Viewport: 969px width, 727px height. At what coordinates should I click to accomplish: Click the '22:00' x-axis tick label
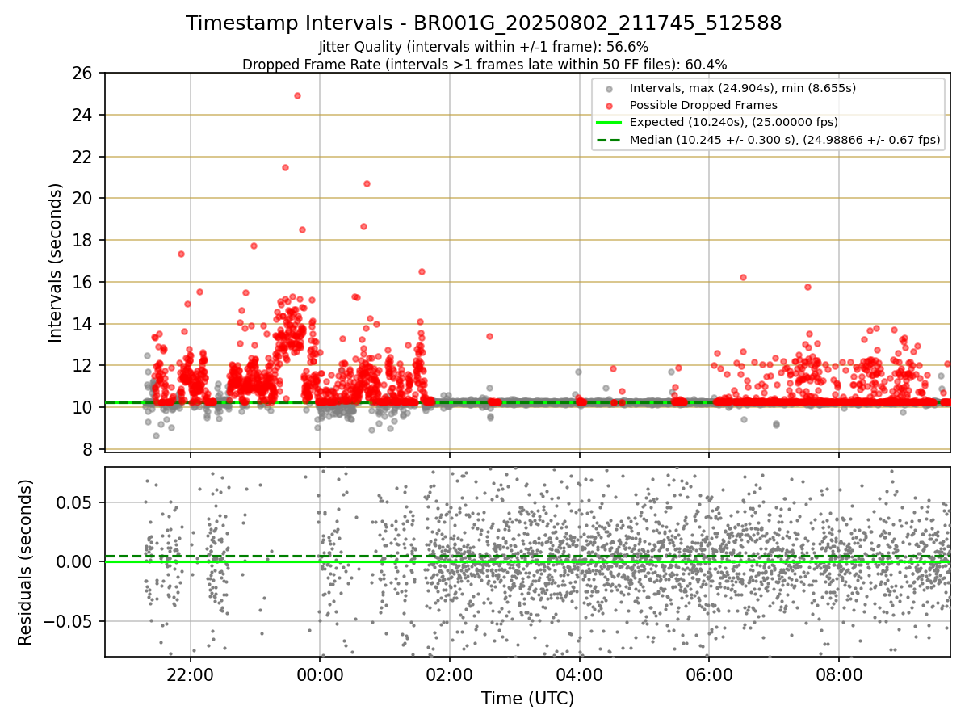(x=191, y=675)
